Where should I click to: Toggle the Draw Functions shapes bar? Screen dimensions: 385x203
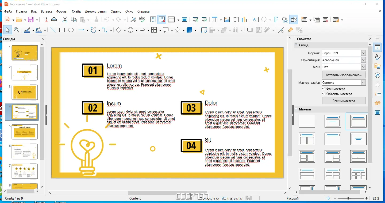(294, 19)
